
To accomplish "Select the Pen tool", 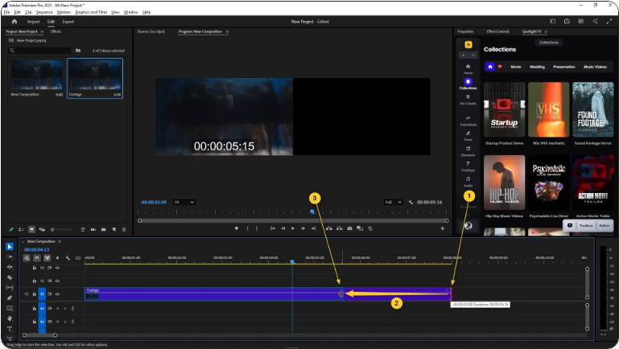I will (10, 298).
